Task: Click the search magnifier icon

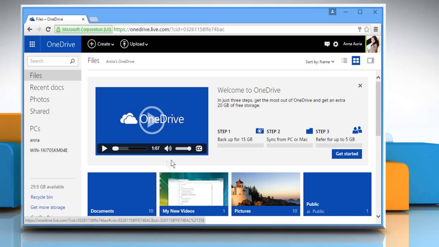Action: pos(72,61)
